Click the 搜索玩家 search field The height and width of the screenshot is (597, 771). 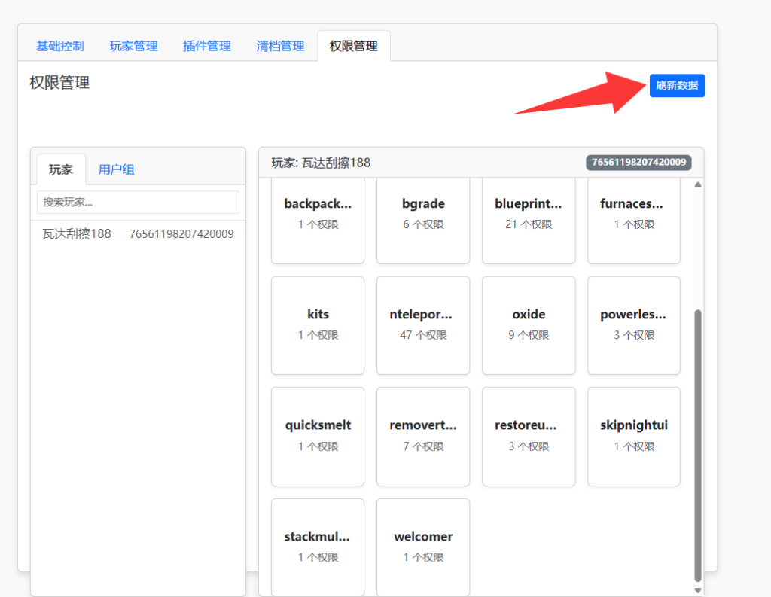(x=138, y=203)
